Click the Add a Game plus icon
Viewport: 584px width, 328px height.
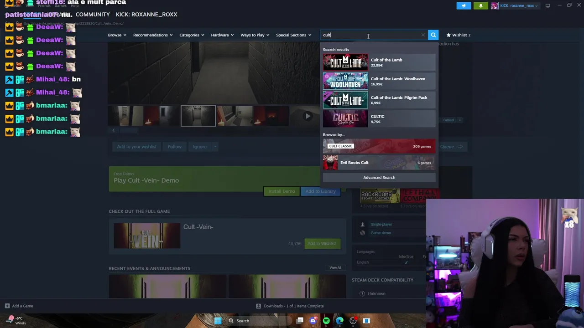click(7, 306)
